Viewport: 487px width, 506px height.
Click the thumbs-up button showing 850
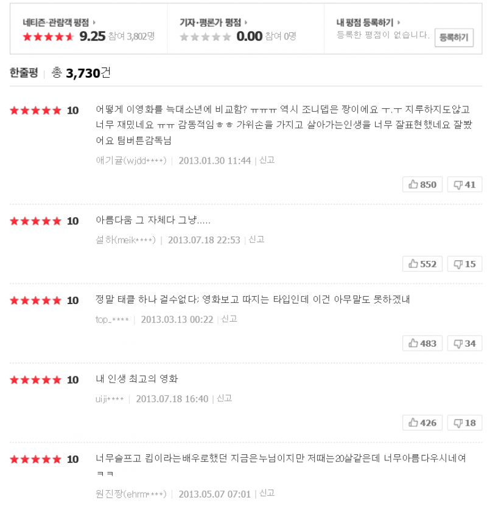tap(423, 184)
